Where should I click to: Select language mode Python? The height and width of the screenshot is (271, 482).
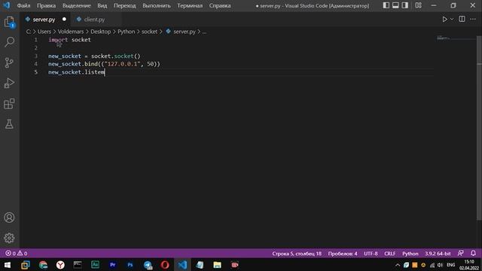pyautogui.click(x=410, y=254)
